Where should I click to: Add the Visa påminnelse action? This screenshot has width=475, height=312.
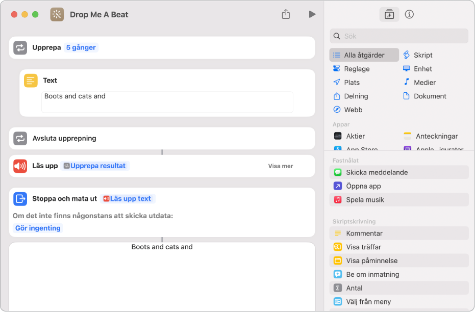[x=399, y=261]
